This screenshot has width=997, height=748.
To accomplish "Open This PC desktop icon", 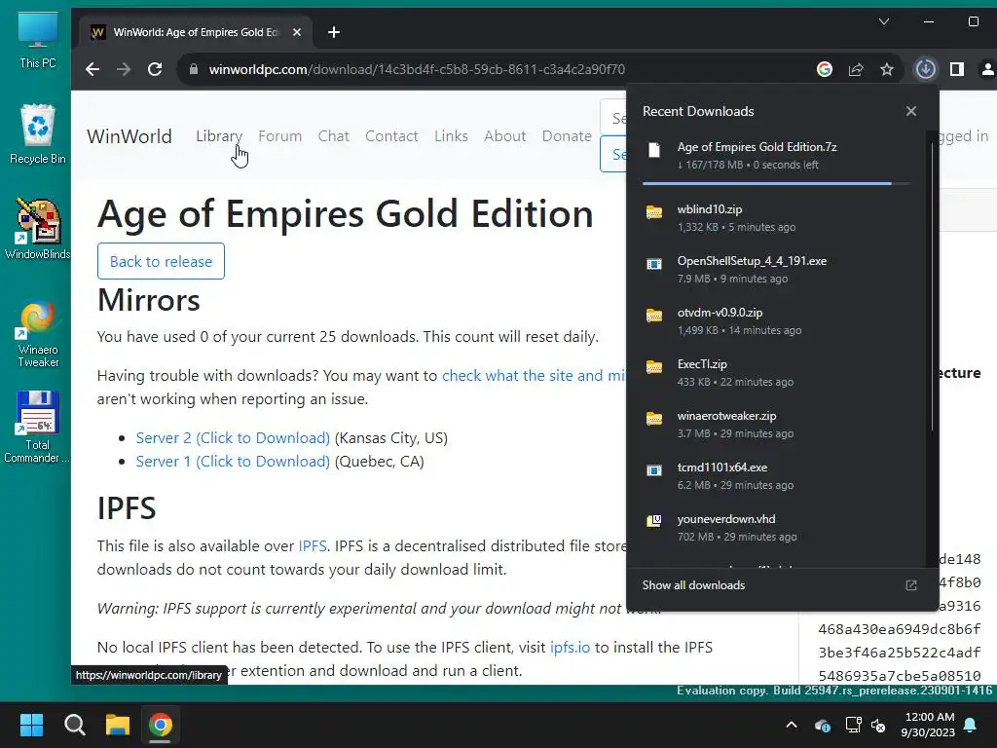I will click(x=38, y=40).
